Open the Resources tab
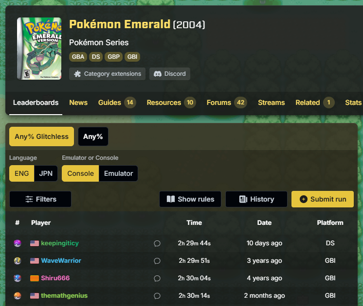 click(171, 102)
